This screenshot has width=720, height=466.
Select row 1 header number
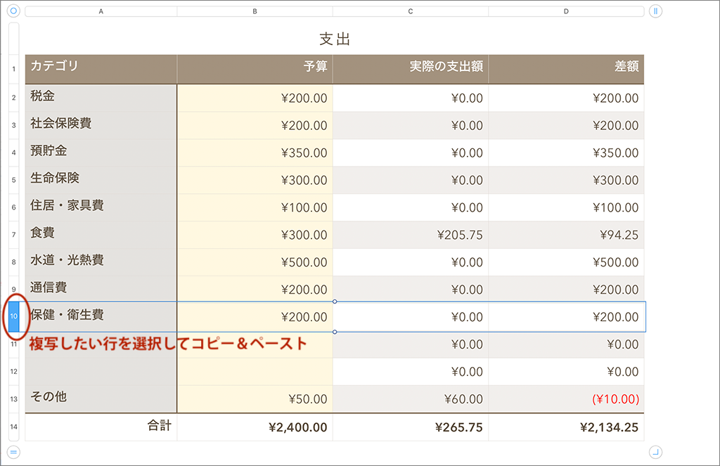point(14,69)
